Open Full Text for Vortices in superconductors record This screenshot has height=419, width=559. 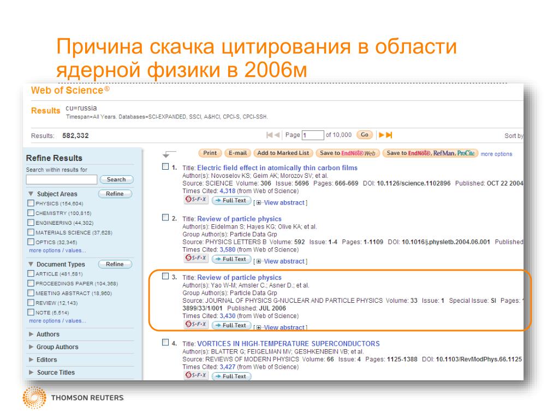tap(231, 376)
